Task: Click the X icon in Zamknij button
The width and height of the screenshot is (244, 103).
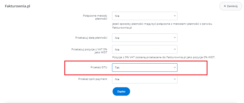Action: click(x=225, y=6)
